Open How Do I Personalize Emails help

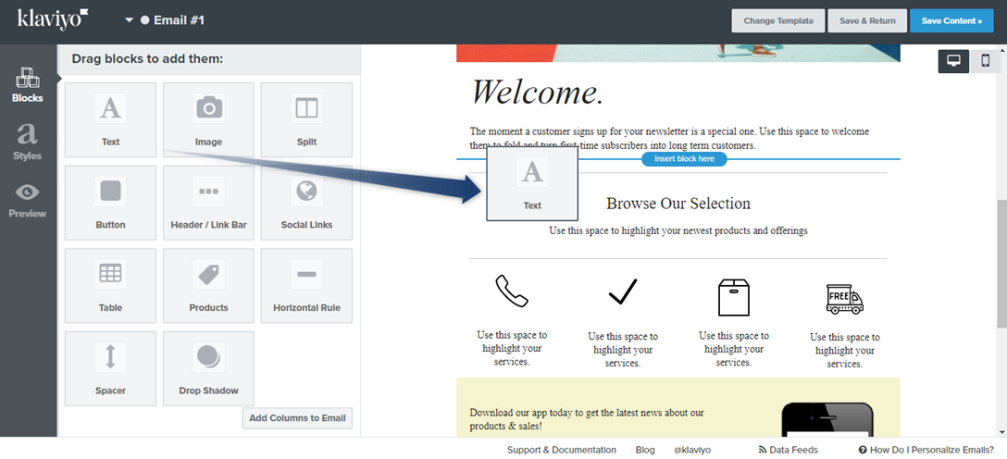(x=926, y=450)
